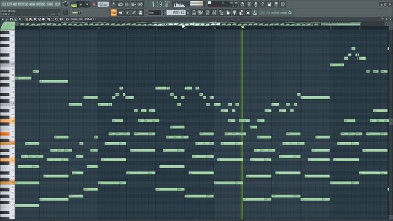Click previous pattern arrow left of MIDI #2
The width and height of the screenshot is (393, 221).
tap(165, 12)
